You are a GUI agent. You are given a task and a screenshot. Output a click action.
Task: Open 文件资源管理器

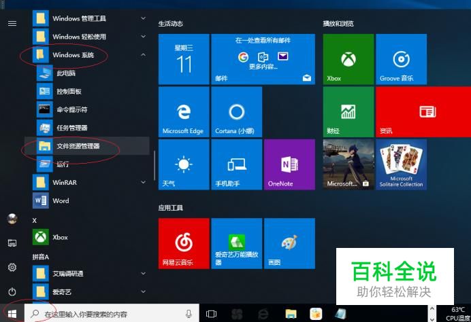[87, 146]
